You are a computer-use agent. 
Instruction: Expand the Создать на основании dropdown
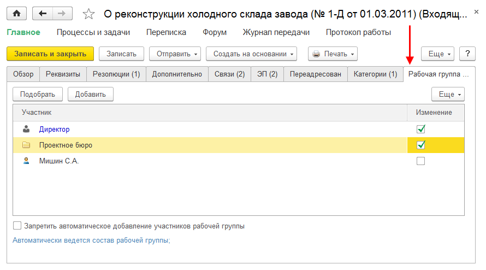254,54
